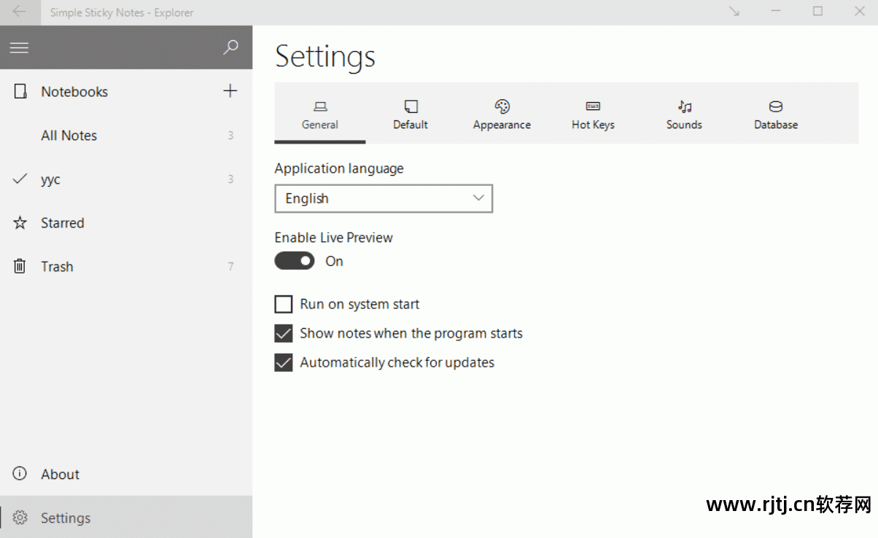
Task: Open Starred notes
Action: 126,223
